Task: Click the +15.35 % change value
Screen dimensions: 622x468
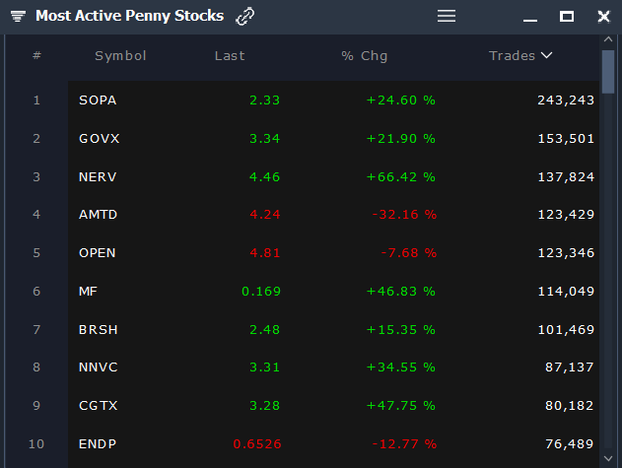Action: click(x=400, y=330)
